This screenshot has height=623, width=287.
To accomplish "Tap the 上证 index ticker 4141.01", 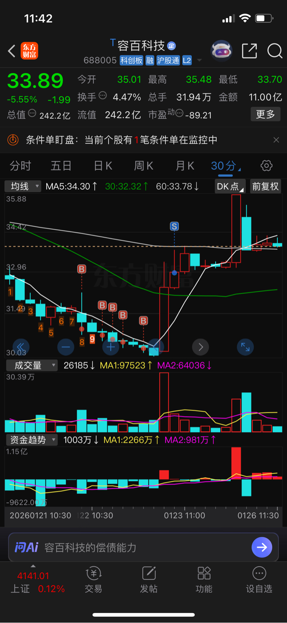I will (x=33, y=576).
